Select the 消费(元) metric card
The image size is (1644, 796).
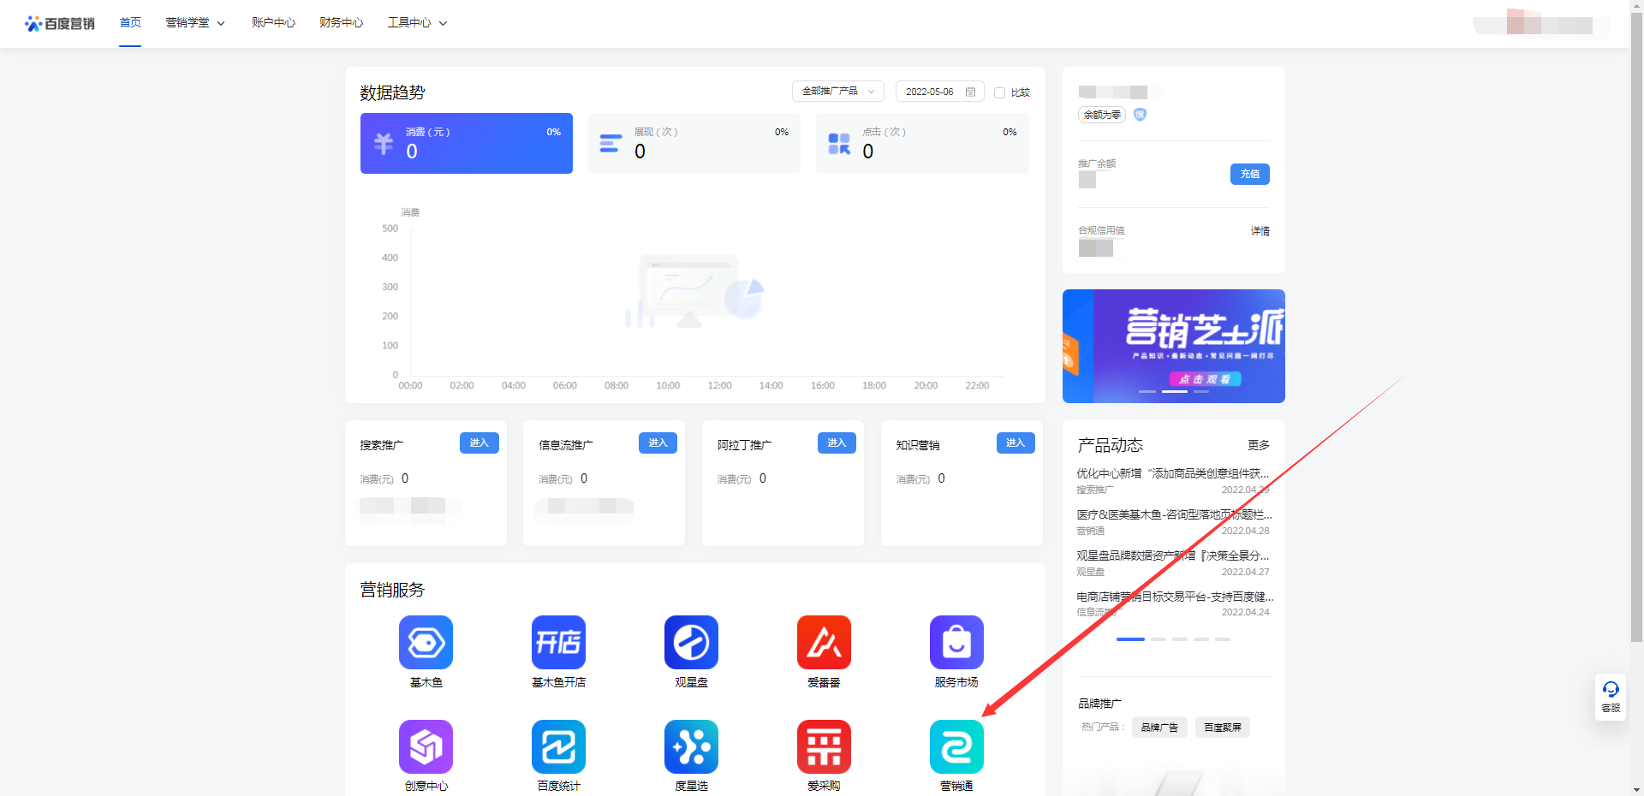pos(467,144)
